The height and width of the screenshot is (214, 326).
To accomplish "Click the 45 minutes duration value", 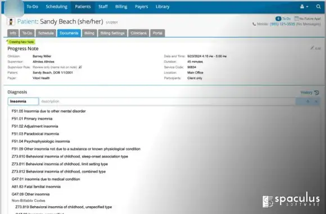I will pos(195,62).
